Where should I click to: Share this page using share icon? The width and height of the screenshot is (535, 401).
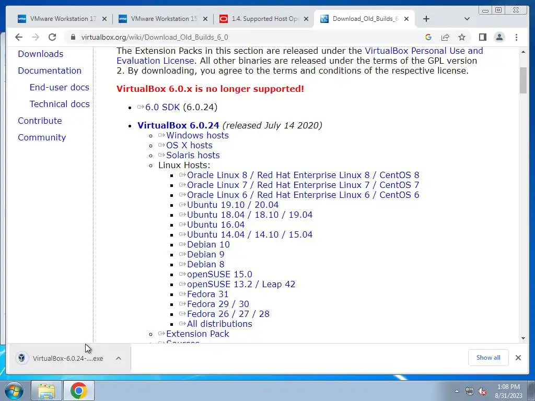tap(445, 37)
